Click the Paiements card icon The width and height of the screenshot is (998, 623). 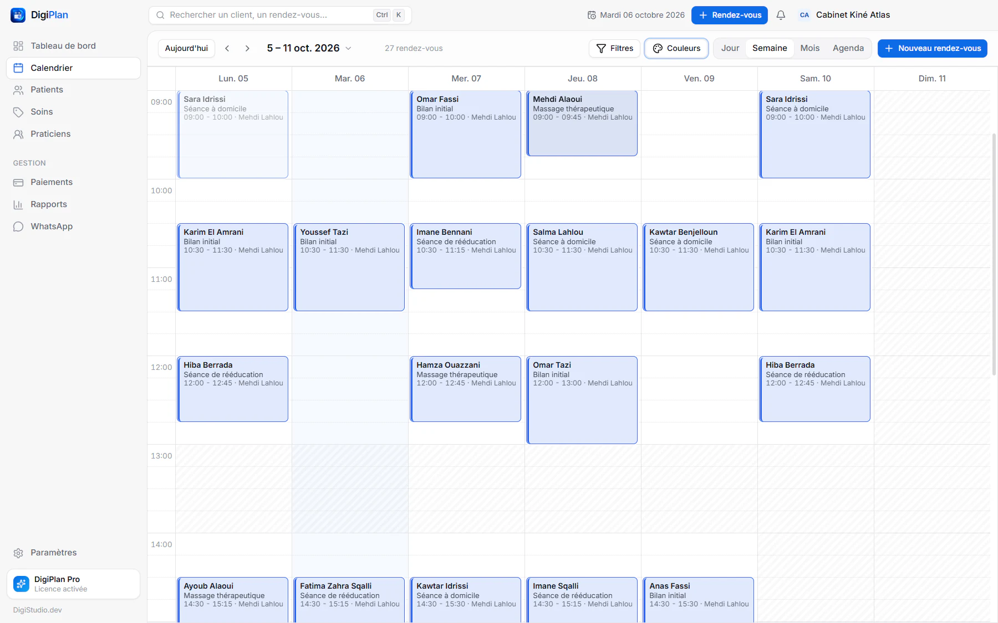click(18, 182)
